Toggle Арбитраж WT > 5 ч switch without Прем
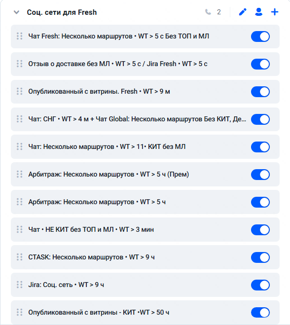Image resolution: width=290 pixels, height=325 pixels. pyautogui.click(x=260, y=202)
